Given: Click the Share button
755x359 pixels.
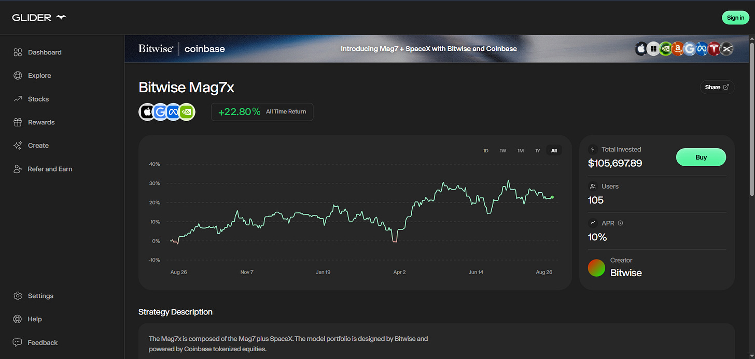Looking at the screenshot, I should click(x=717, y=87).
